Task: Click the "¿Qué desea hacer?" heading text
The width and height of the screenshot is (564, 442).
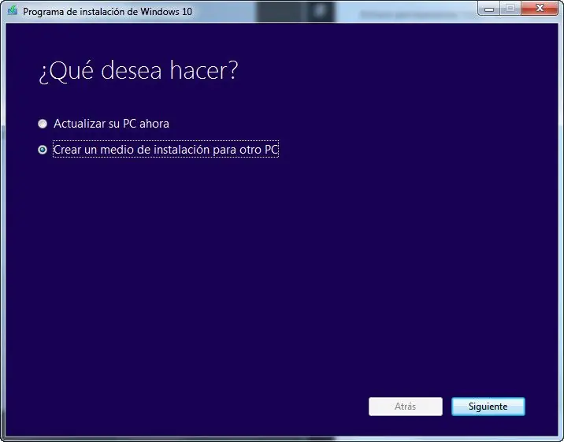Action: click(x=139, y=70)
